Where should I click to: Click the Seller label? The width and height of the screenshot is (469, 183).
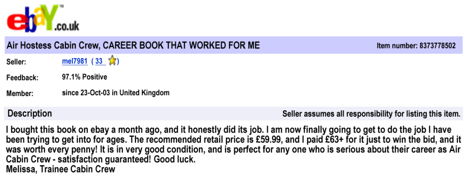[16, 62]
